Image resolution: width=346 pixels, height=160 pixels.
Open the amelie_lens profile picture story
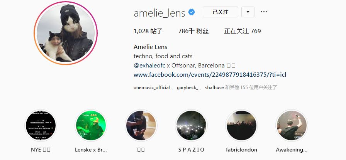point(66,33)
